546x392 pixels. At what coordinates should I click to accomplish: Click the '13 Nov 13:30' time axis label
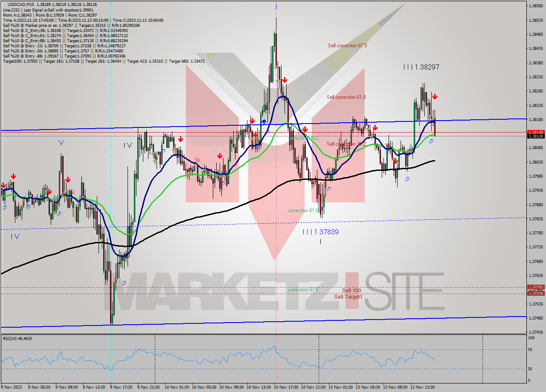[423, 387]
